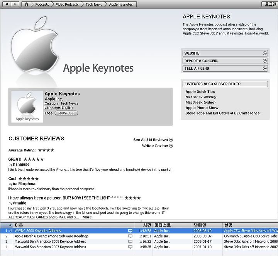Click the 로그인 login button
278x256 pixels.
pyautogui.click(x=270, y=4)
